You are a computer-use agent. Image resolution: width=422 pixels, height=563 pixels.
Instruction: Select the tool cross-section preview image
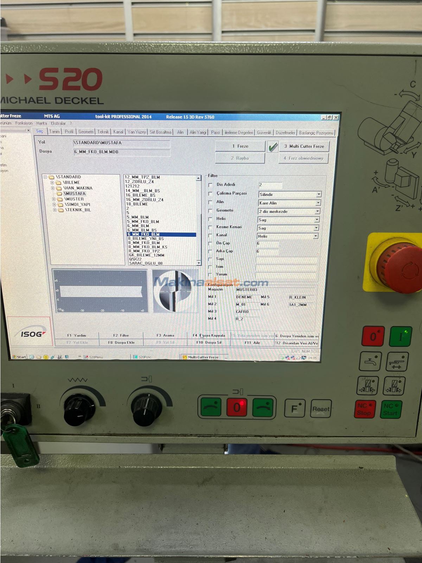pos(175,291)
